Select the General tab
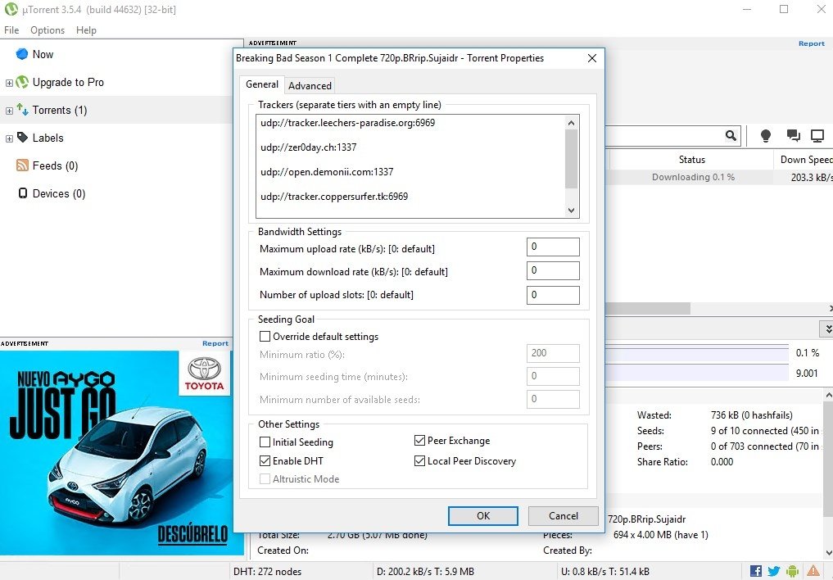 point(261,84)
